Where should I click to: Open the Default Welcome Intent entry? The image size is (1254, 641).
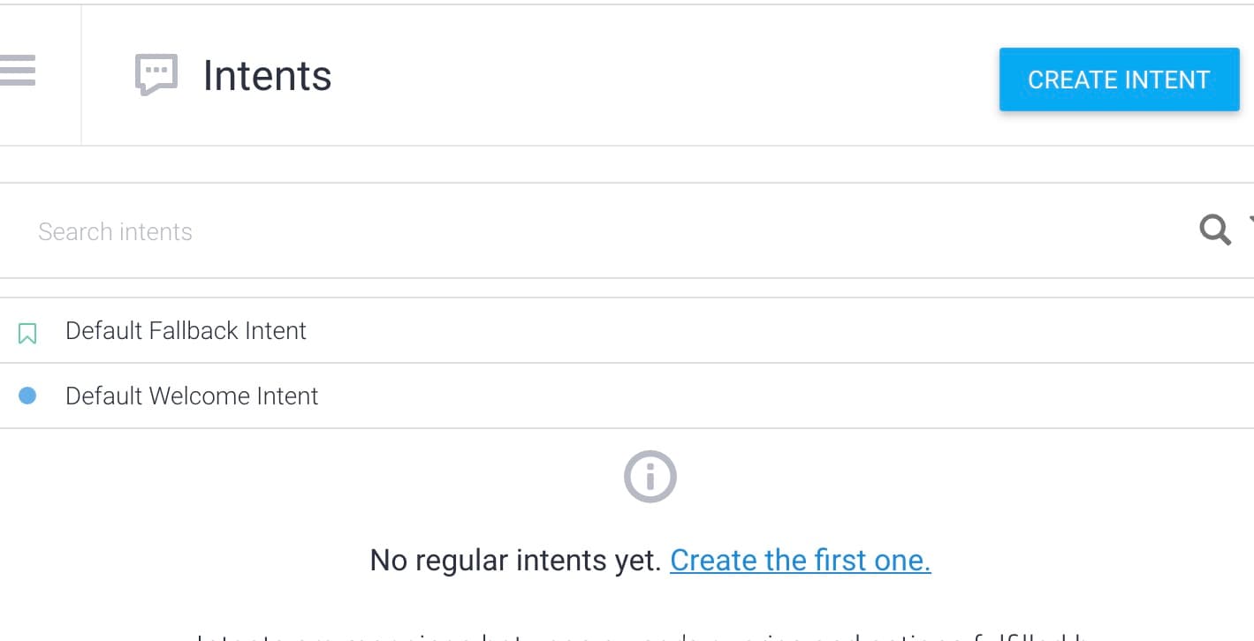coord(192,396)
